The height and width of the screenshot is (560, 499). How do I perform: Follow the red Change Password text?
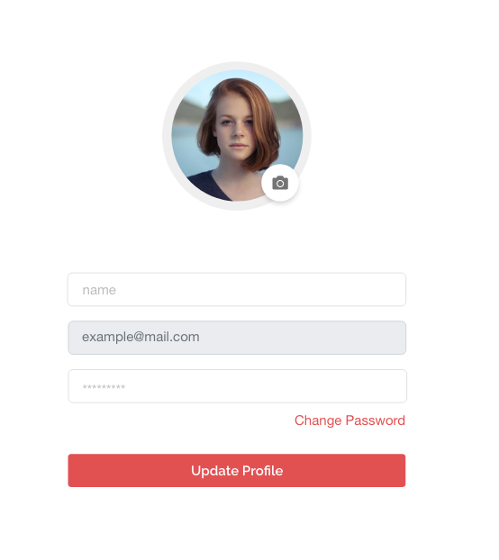point(349,420)
